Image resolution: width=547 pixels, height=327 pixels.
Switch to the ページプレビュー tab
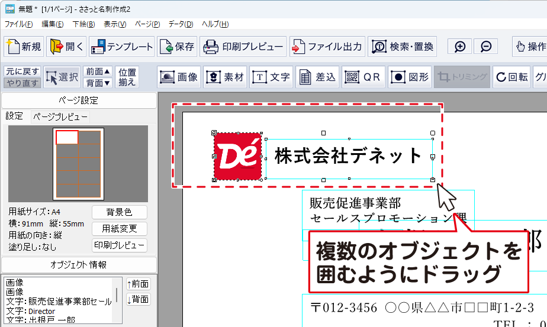(x=60, y=117)
